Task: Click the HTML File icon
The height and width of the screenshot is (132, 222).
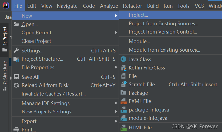Action: 123,127
